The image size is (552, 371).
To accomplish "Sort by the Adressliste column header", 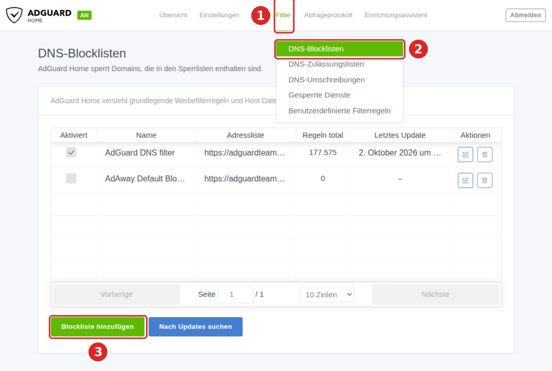I will coord(245,135).
